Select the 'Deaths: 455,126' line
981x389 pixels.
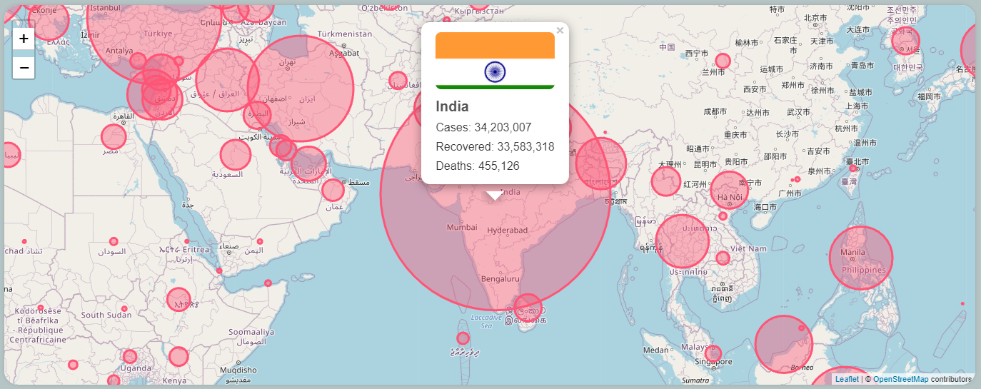tap(478, 166)
